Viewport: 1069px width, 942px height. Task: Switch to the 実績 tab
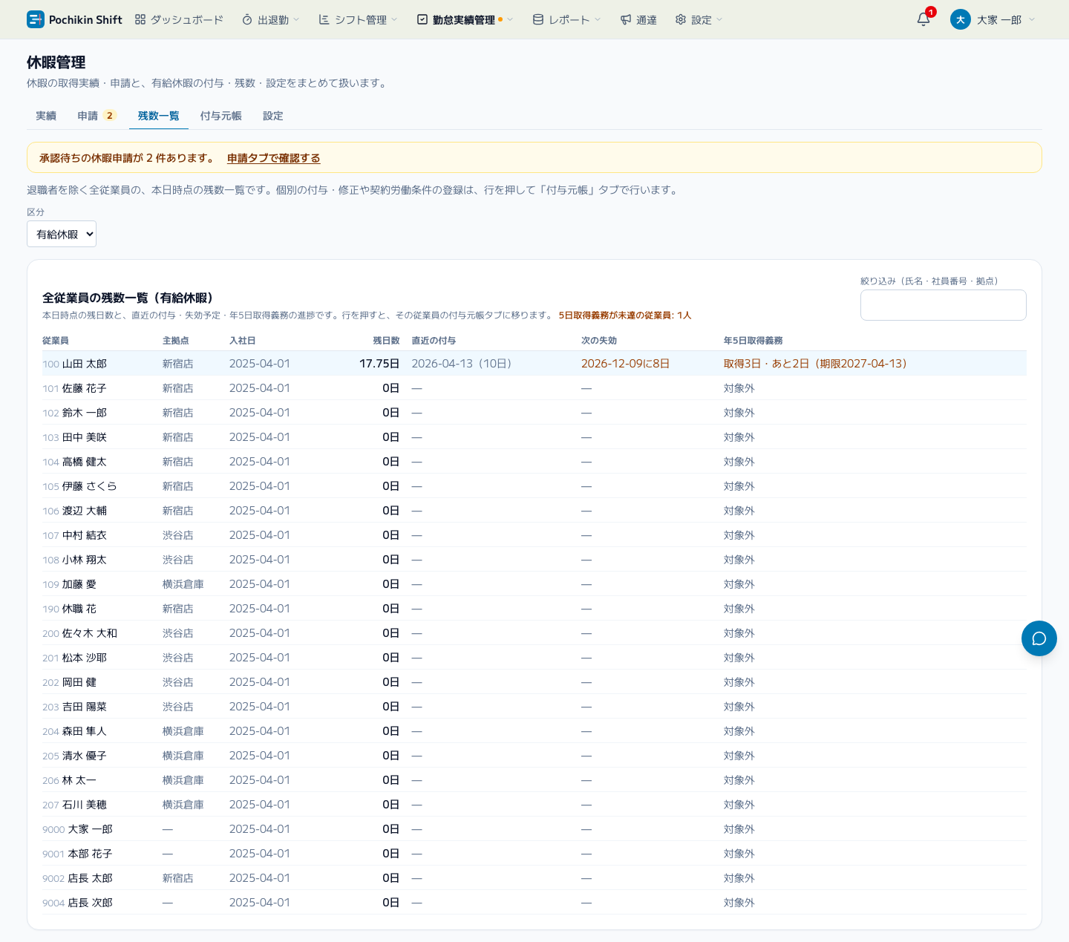pyautogui.click(x=46, y=116)
